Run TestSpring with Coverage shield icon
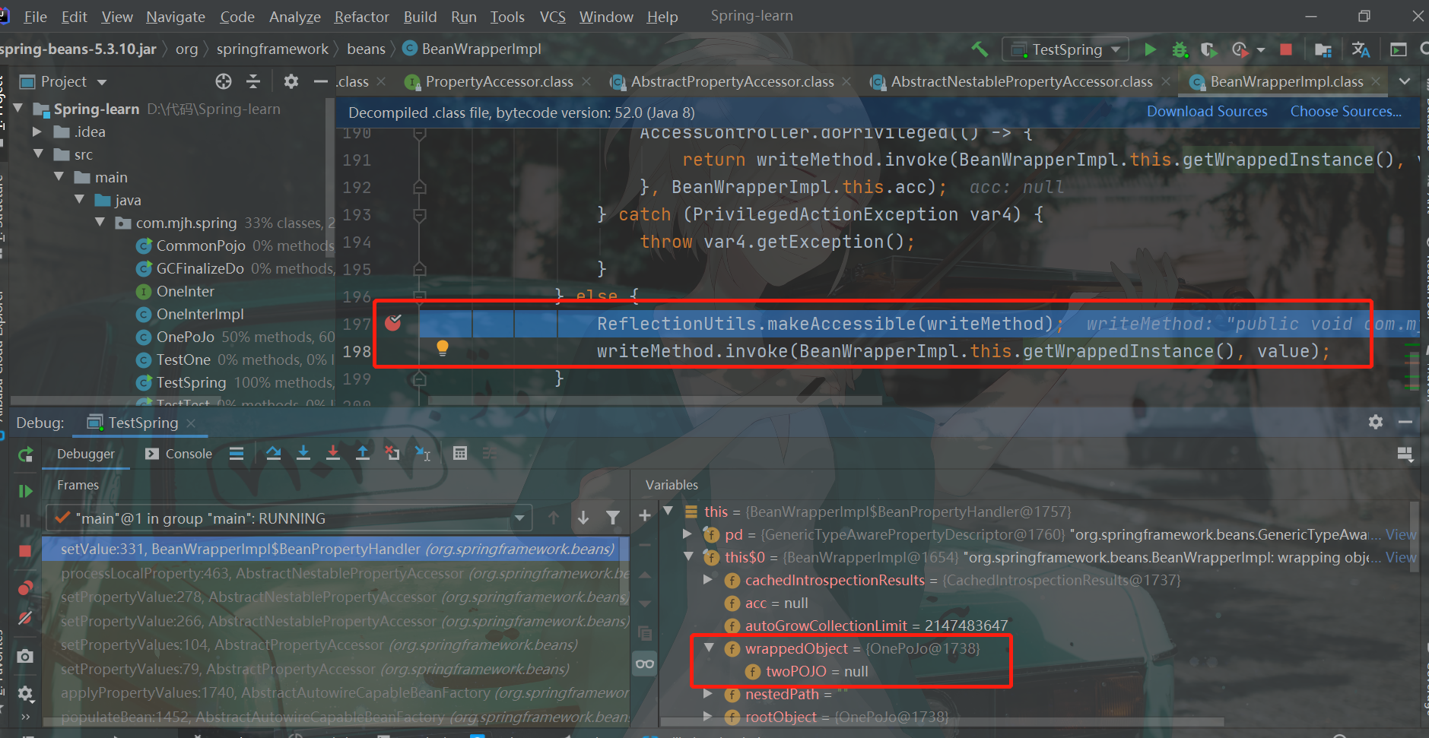This screenshot has height=738, width=1429. (x=1208, y=49)
